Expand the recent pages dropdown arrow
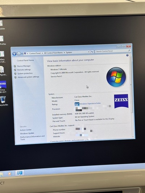Image resolution: width=145 pixels, height=193 pixels. (22, 53)
